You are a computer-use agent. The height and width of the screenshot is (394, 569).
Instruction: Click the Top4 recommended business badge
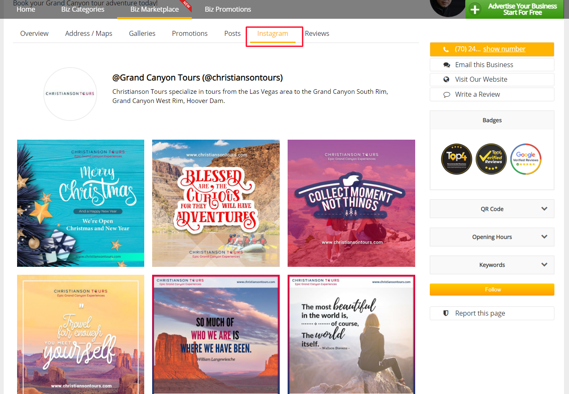pos(456,159)
